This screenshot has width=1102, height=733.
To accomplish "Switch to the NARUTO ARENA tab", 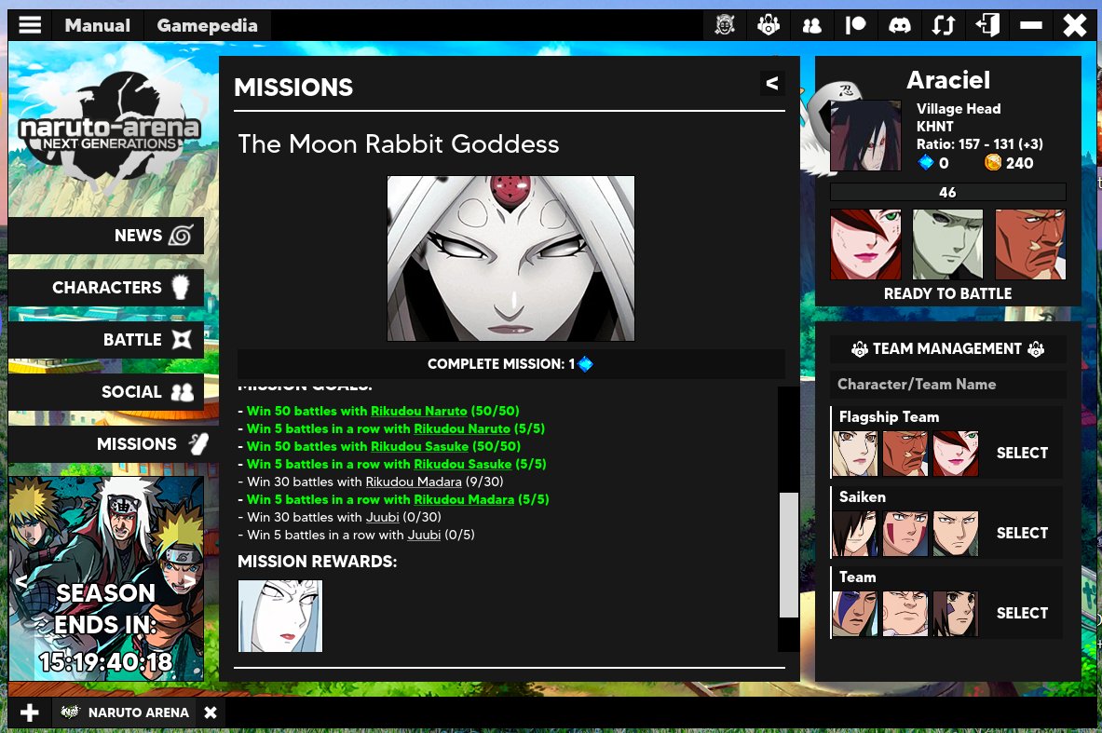I will [x=127, y=713].
